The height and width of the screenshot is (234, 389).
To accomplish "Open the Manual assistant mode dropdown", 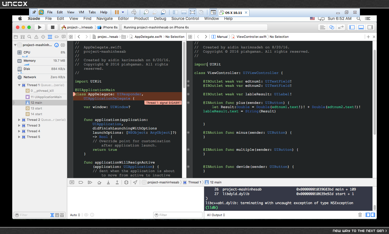I will tap(220, 37).
